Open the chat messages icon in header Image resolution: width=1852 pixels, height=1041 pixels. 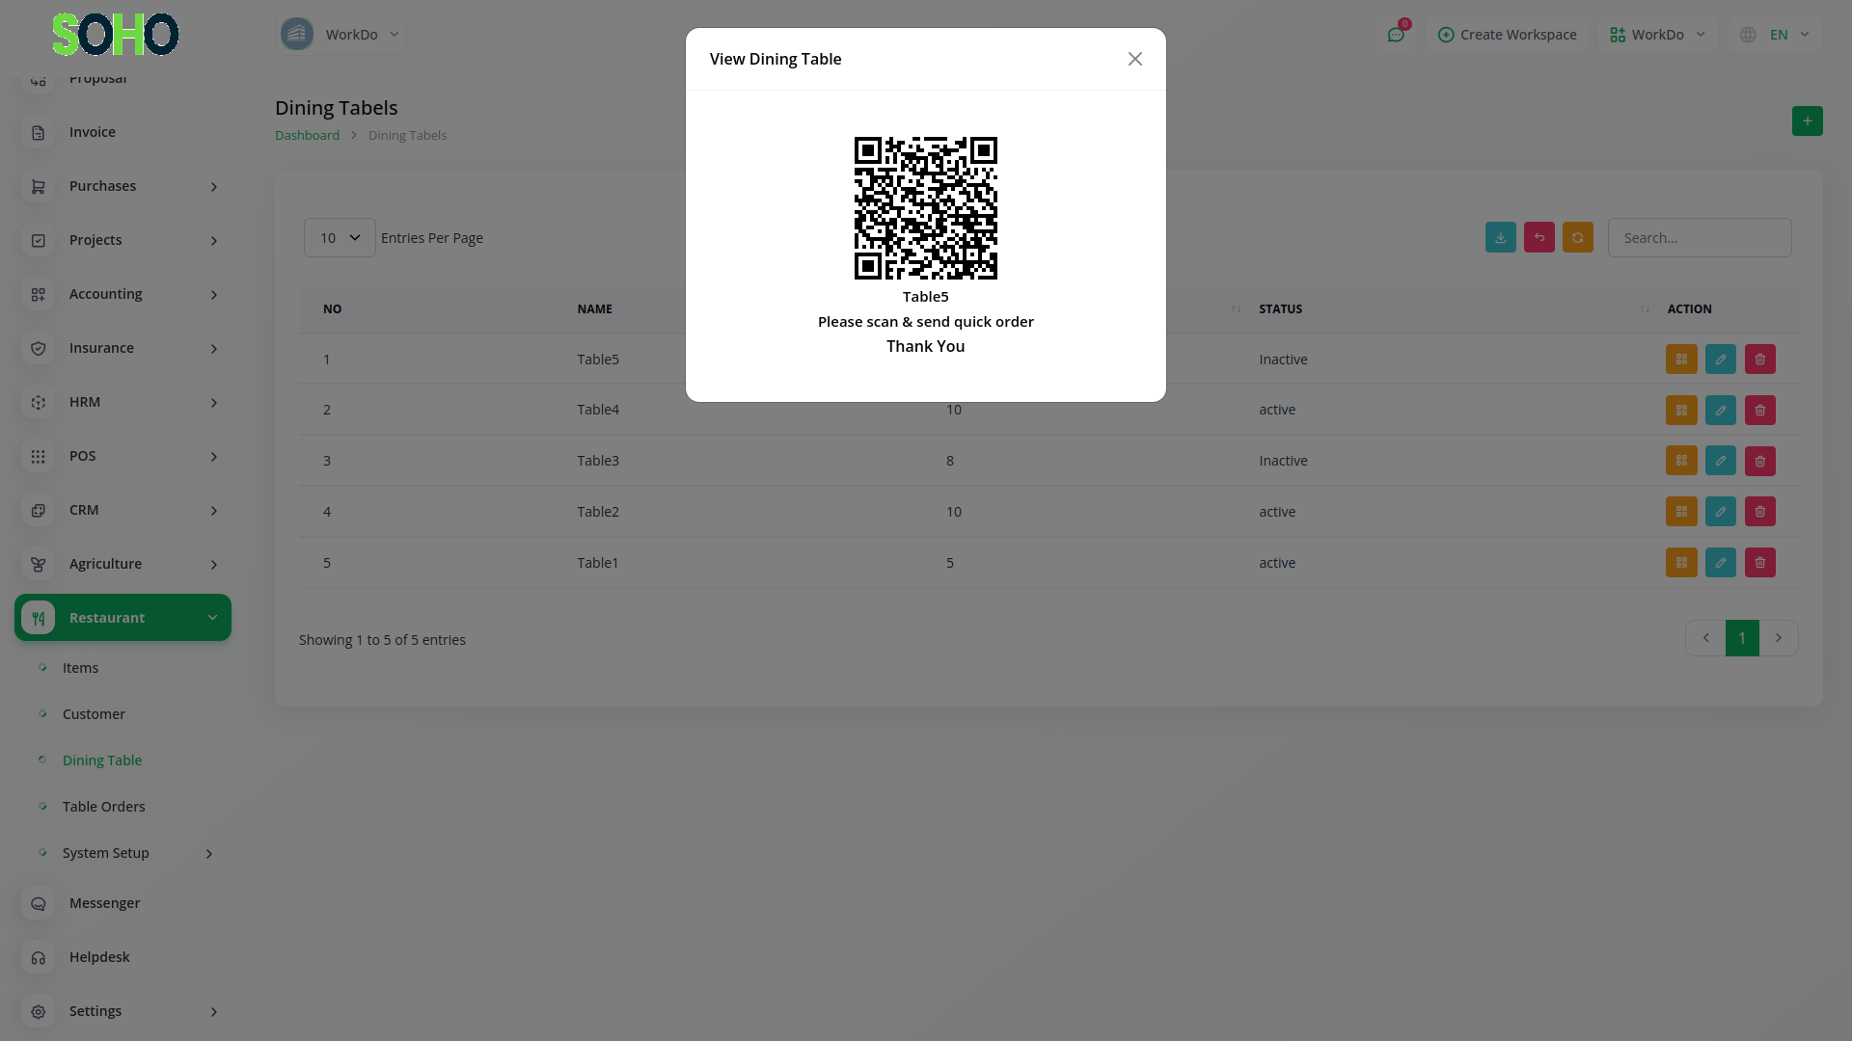(1396, 35)
